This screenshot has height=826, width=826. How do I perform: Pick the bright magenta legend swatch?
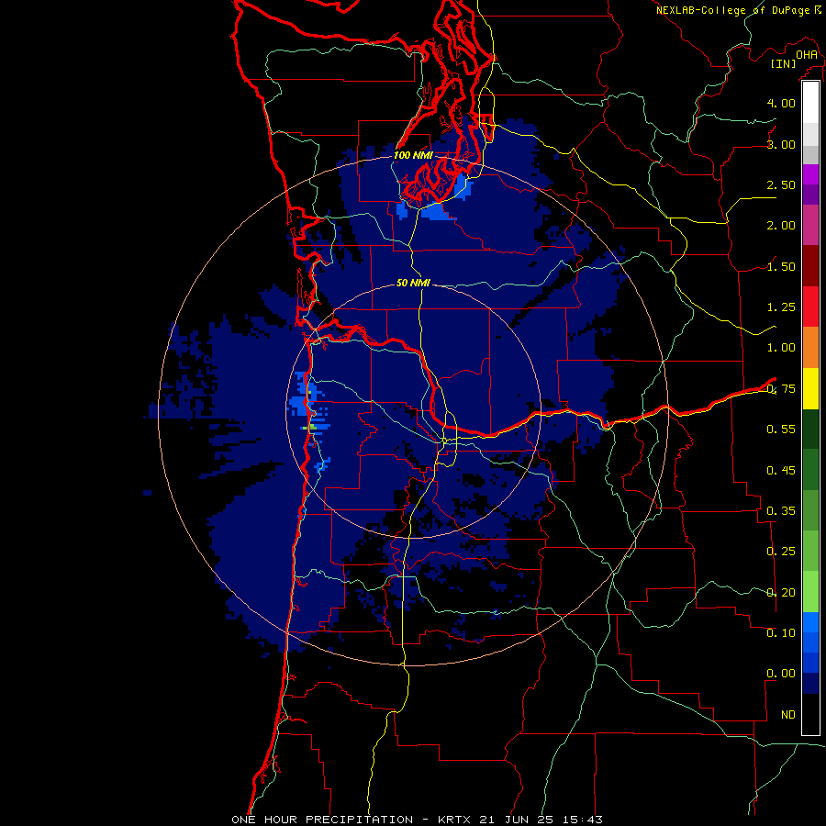point(810,174)
